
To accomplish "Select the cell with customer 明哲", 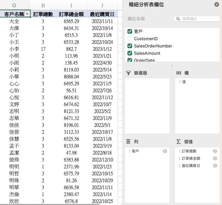I will pos(14,173).
